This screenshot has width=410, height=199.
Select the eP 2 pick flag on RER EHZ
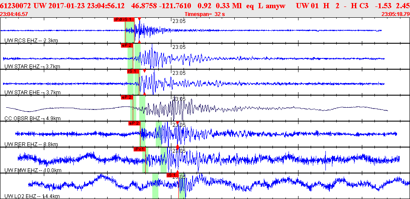tap(134, 123)
